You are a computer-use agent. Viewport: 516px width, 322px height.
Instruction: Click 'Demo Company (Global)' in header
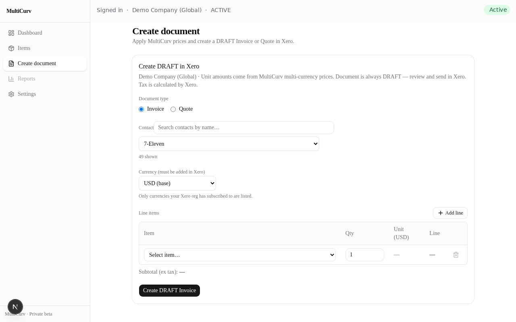(167, 10)
